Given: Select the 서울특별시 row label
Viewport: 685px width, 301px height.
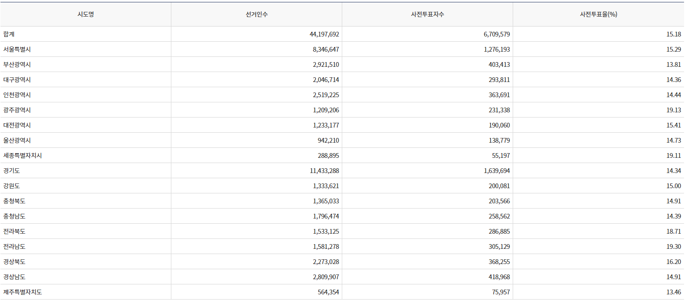Looking at the screenshot, I should [17, 49].
